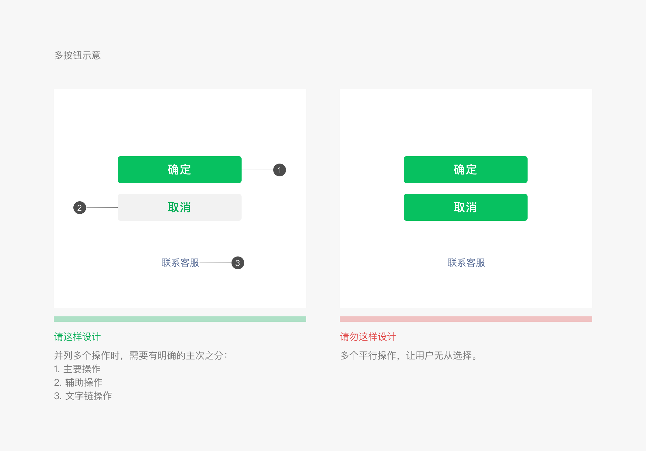Select the green 请这样设计 heading

click(77, 337)
